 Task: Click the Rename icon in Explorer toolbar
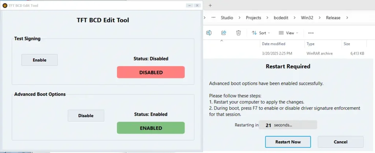[209, 33]
